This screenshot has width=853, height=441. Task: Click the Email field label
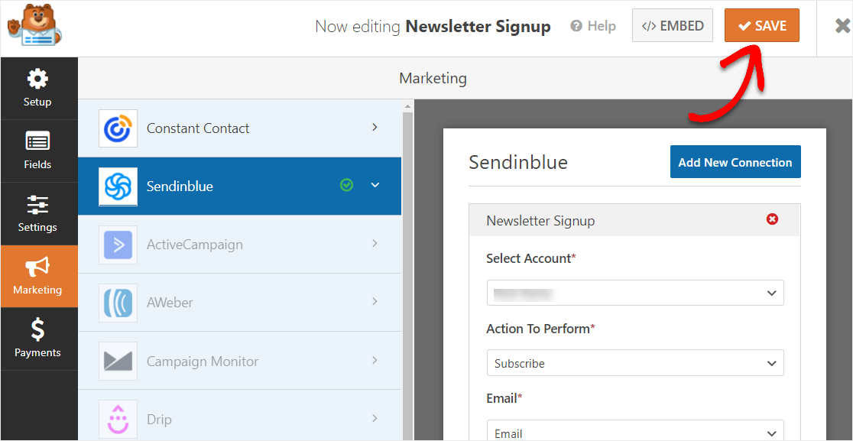(504, 398)
